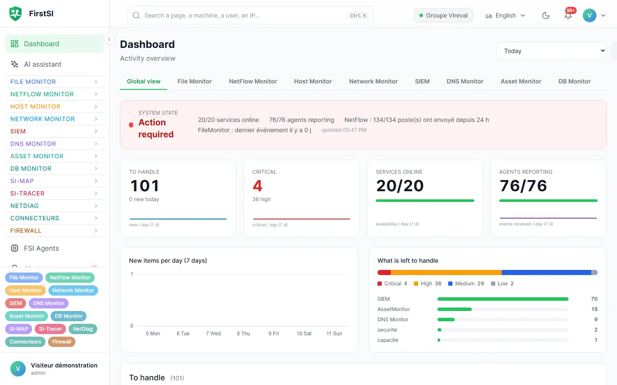Open the account menu chevron beside avatar

(603, 15)
